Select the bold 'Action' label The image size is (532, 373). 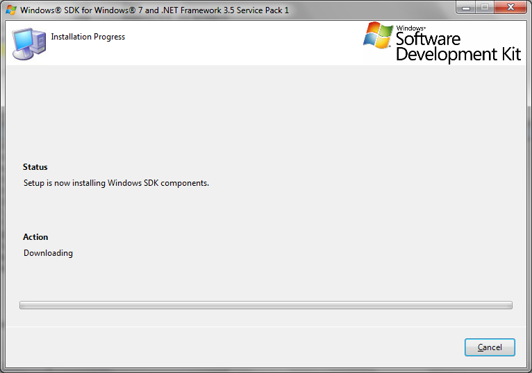tap(36, 237)
